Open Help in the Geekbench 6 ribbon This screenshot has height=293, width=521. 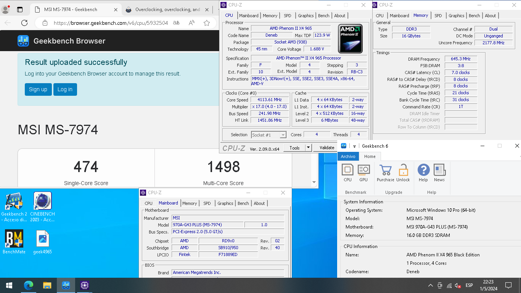[423, 173]
